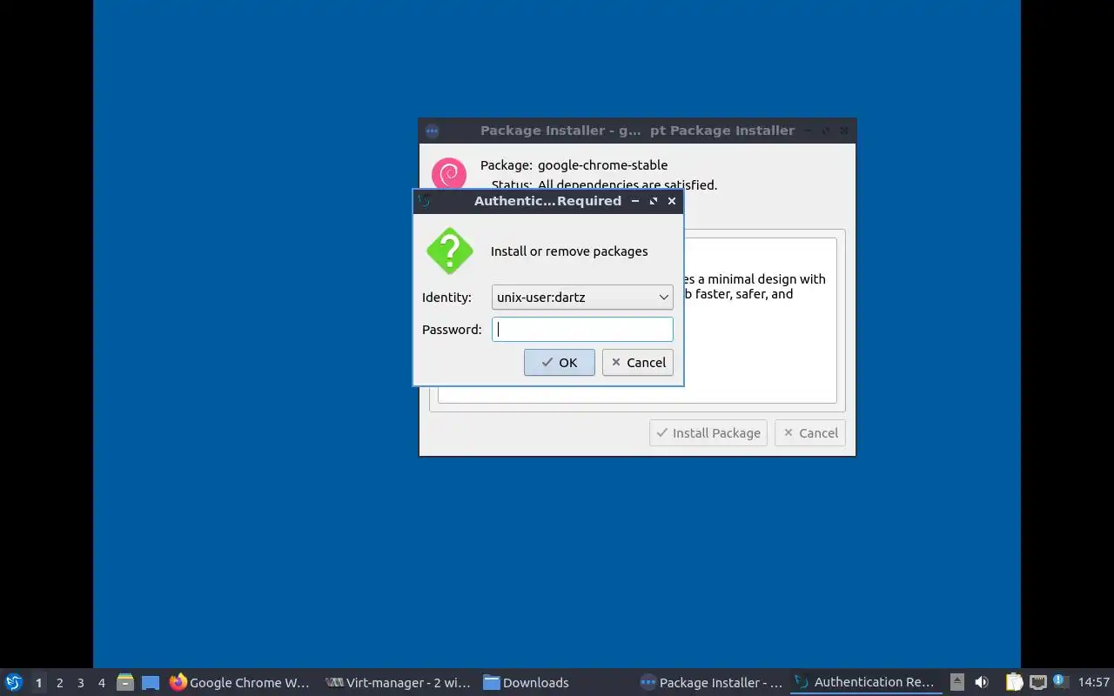Switch to the Google Chrome Firefox taskbar window
Image resolution: width=1114 pixels, height=696 pixels.
click(240, 683)
